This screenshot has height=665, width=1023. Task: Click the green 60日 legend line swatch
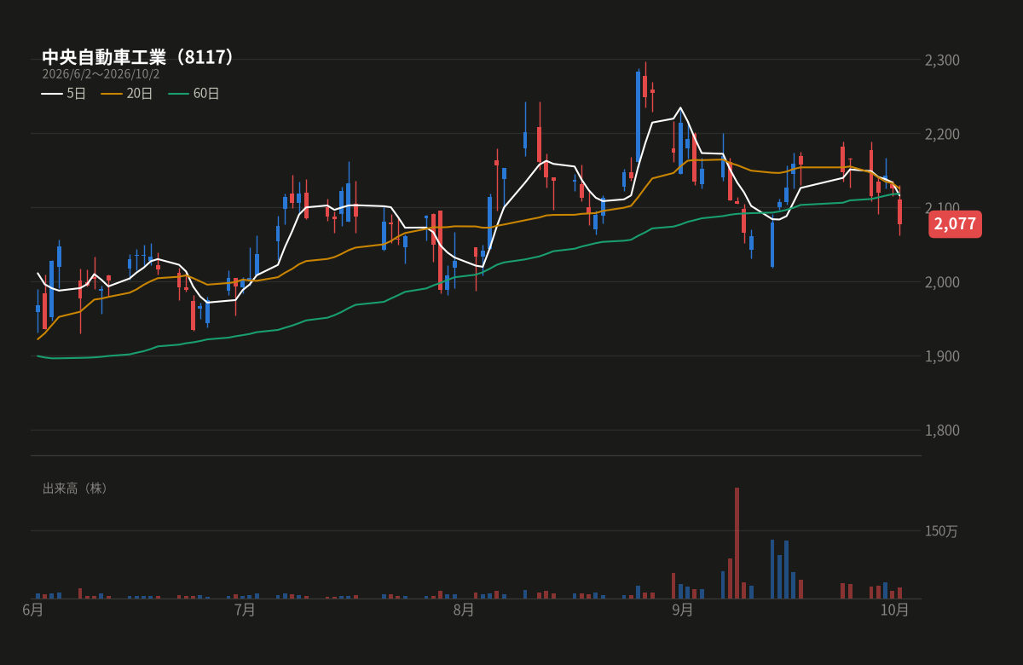pyautogui.click(x=179, y=94)
